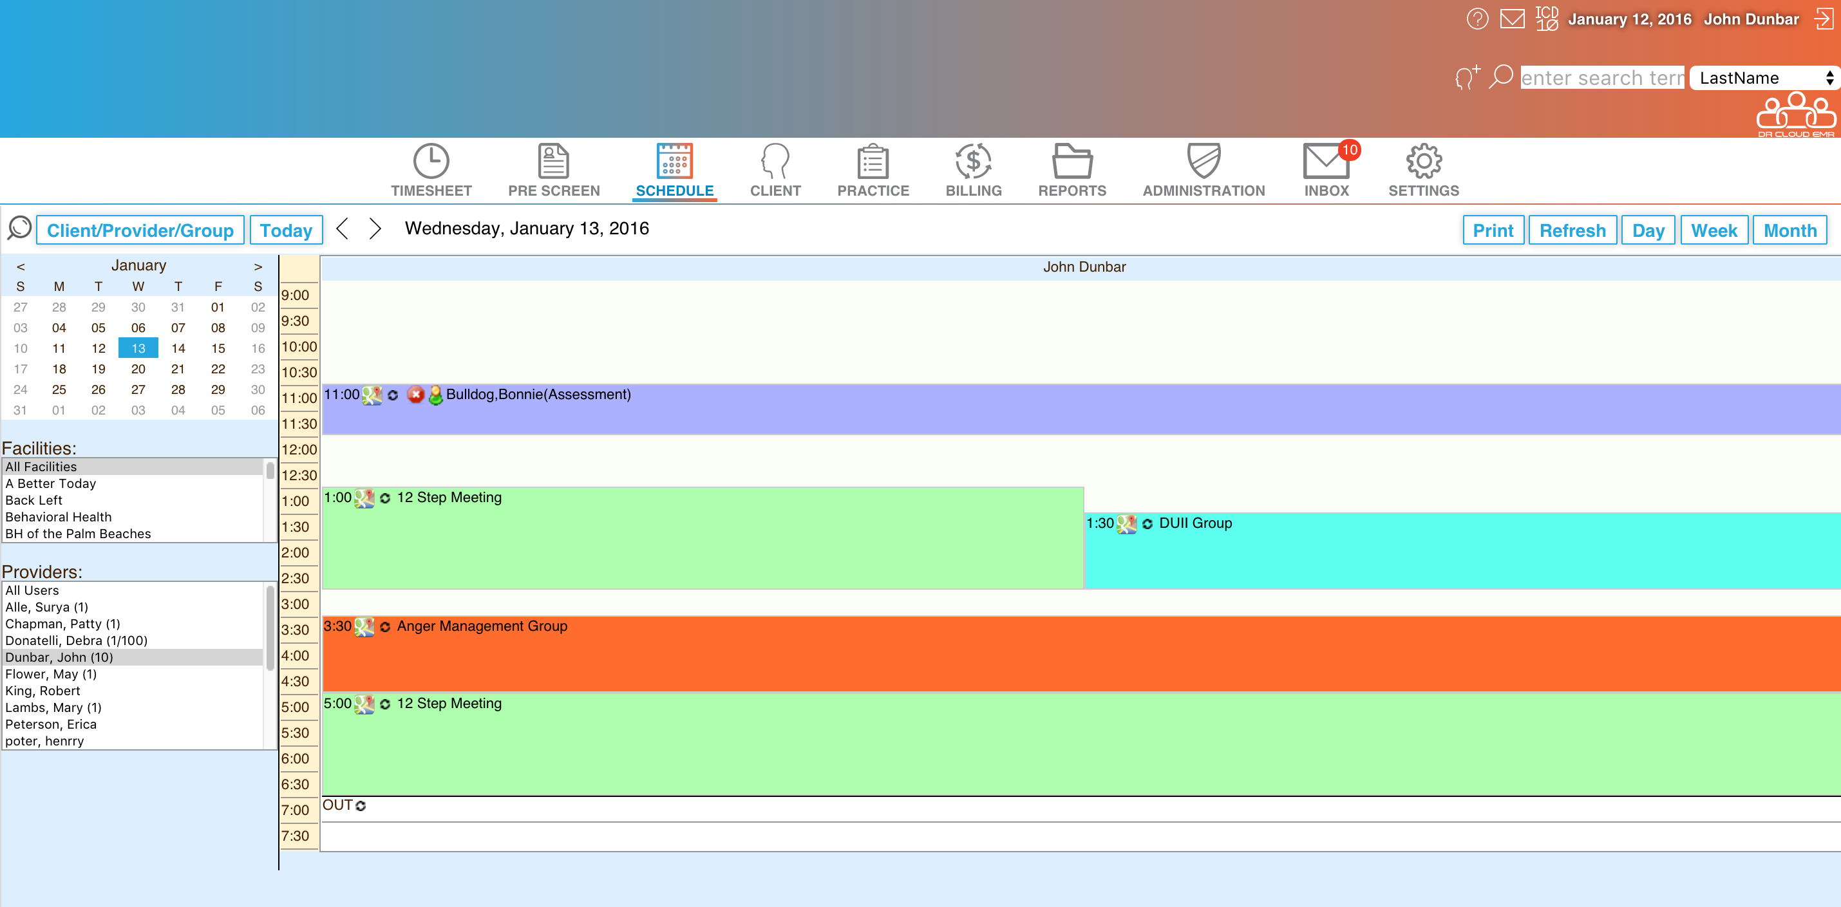Click the Today button
The image size is (1841, 907).
(x=286, y=230)
